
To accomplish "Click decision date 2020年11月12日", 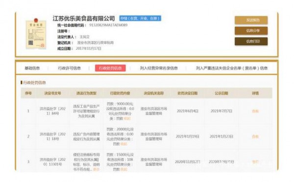I will click(x=188, y=162).
